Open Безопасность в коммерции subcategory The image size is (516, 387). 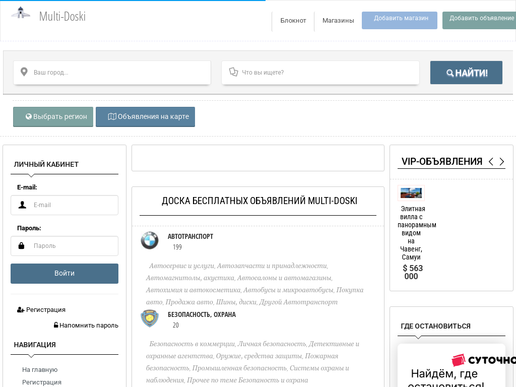point(192,344)
